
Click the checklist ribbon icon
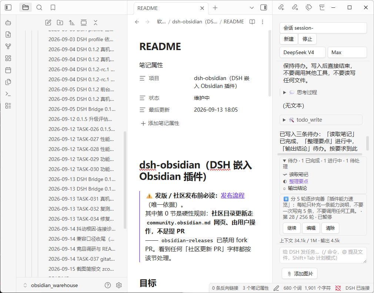tap(8, 106)
